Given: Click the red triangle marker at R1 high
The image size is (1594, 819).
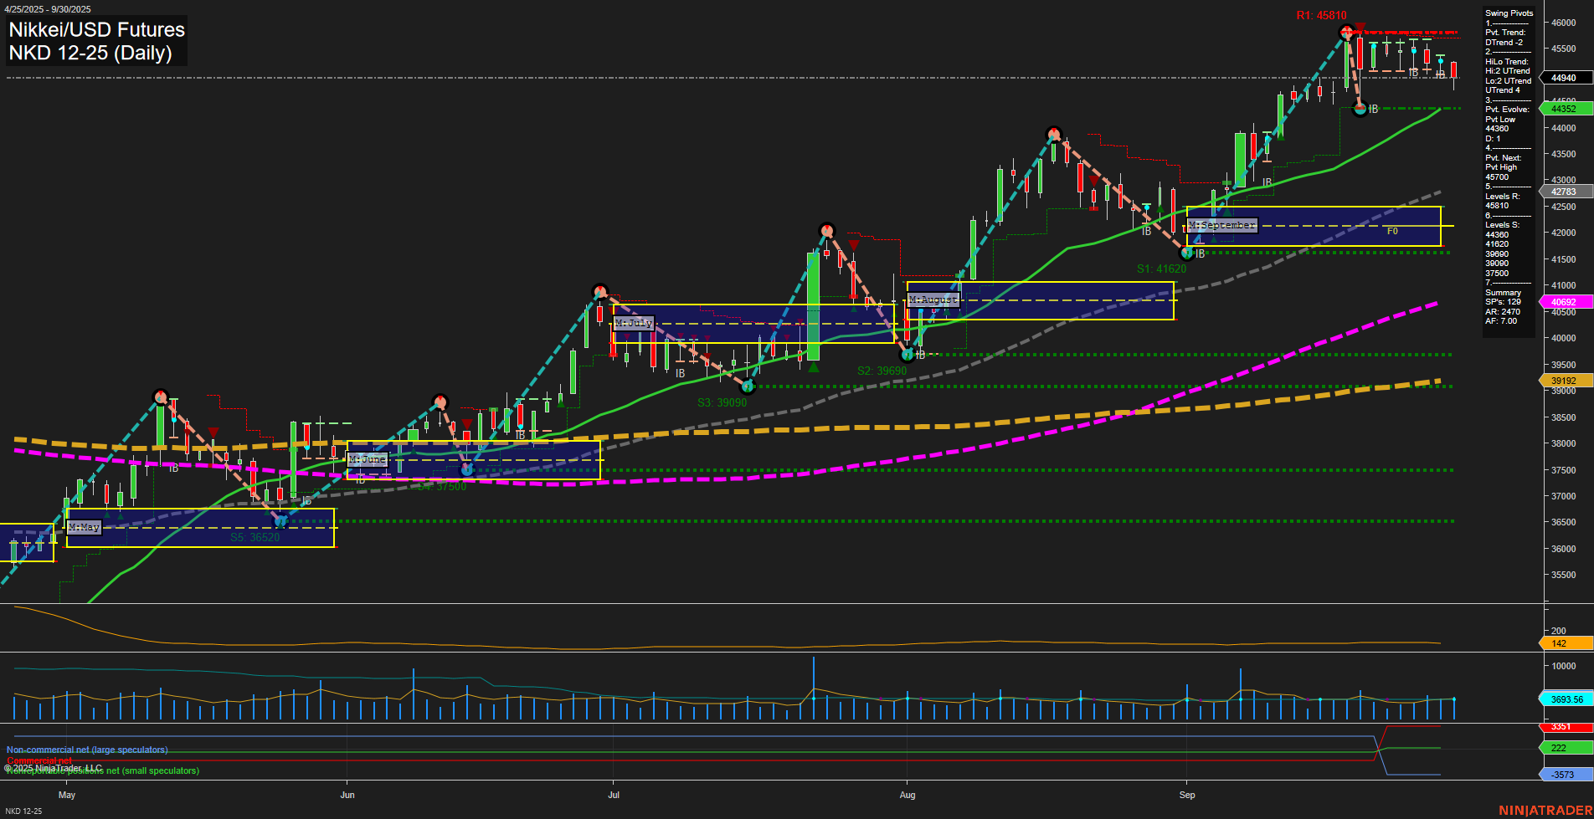Looking at the screenshot, I should click(x=1360, y=26).
